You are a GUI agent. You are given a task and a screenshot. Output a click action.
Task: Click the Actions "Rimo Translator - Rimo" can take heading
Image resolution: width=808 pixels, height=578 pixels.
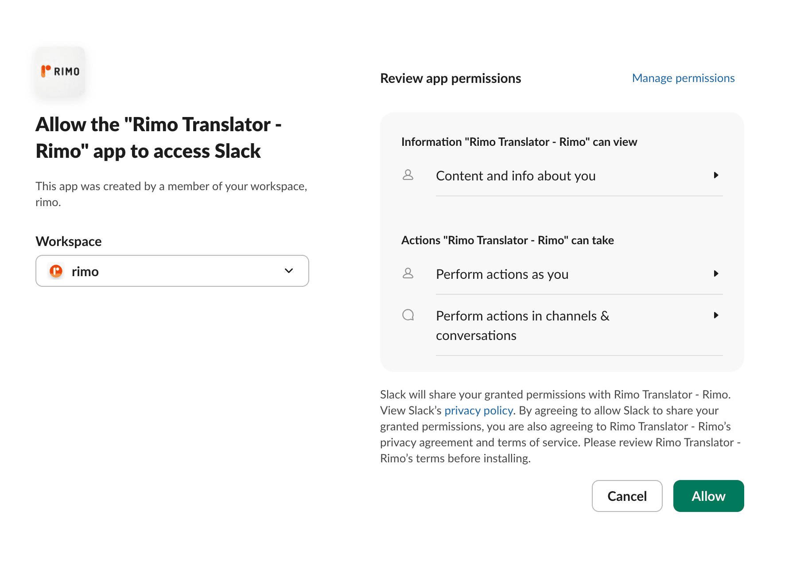[508, 240]
